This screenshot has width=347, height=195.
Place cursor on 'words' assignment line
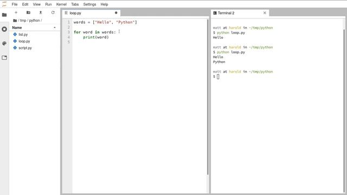(x=105, y=22)
